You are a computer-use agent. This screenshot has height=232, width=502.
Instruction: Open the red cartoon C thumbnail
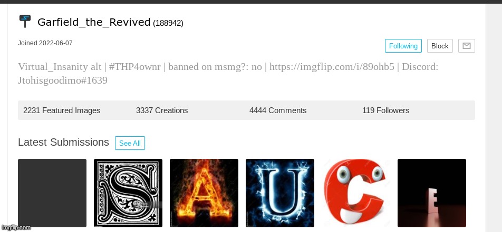pyautogui.click(x=356, y=193)
